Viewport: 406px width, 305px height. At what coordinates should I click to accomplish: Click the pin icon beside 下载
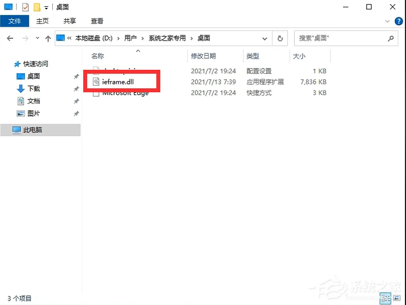[76, 89]
